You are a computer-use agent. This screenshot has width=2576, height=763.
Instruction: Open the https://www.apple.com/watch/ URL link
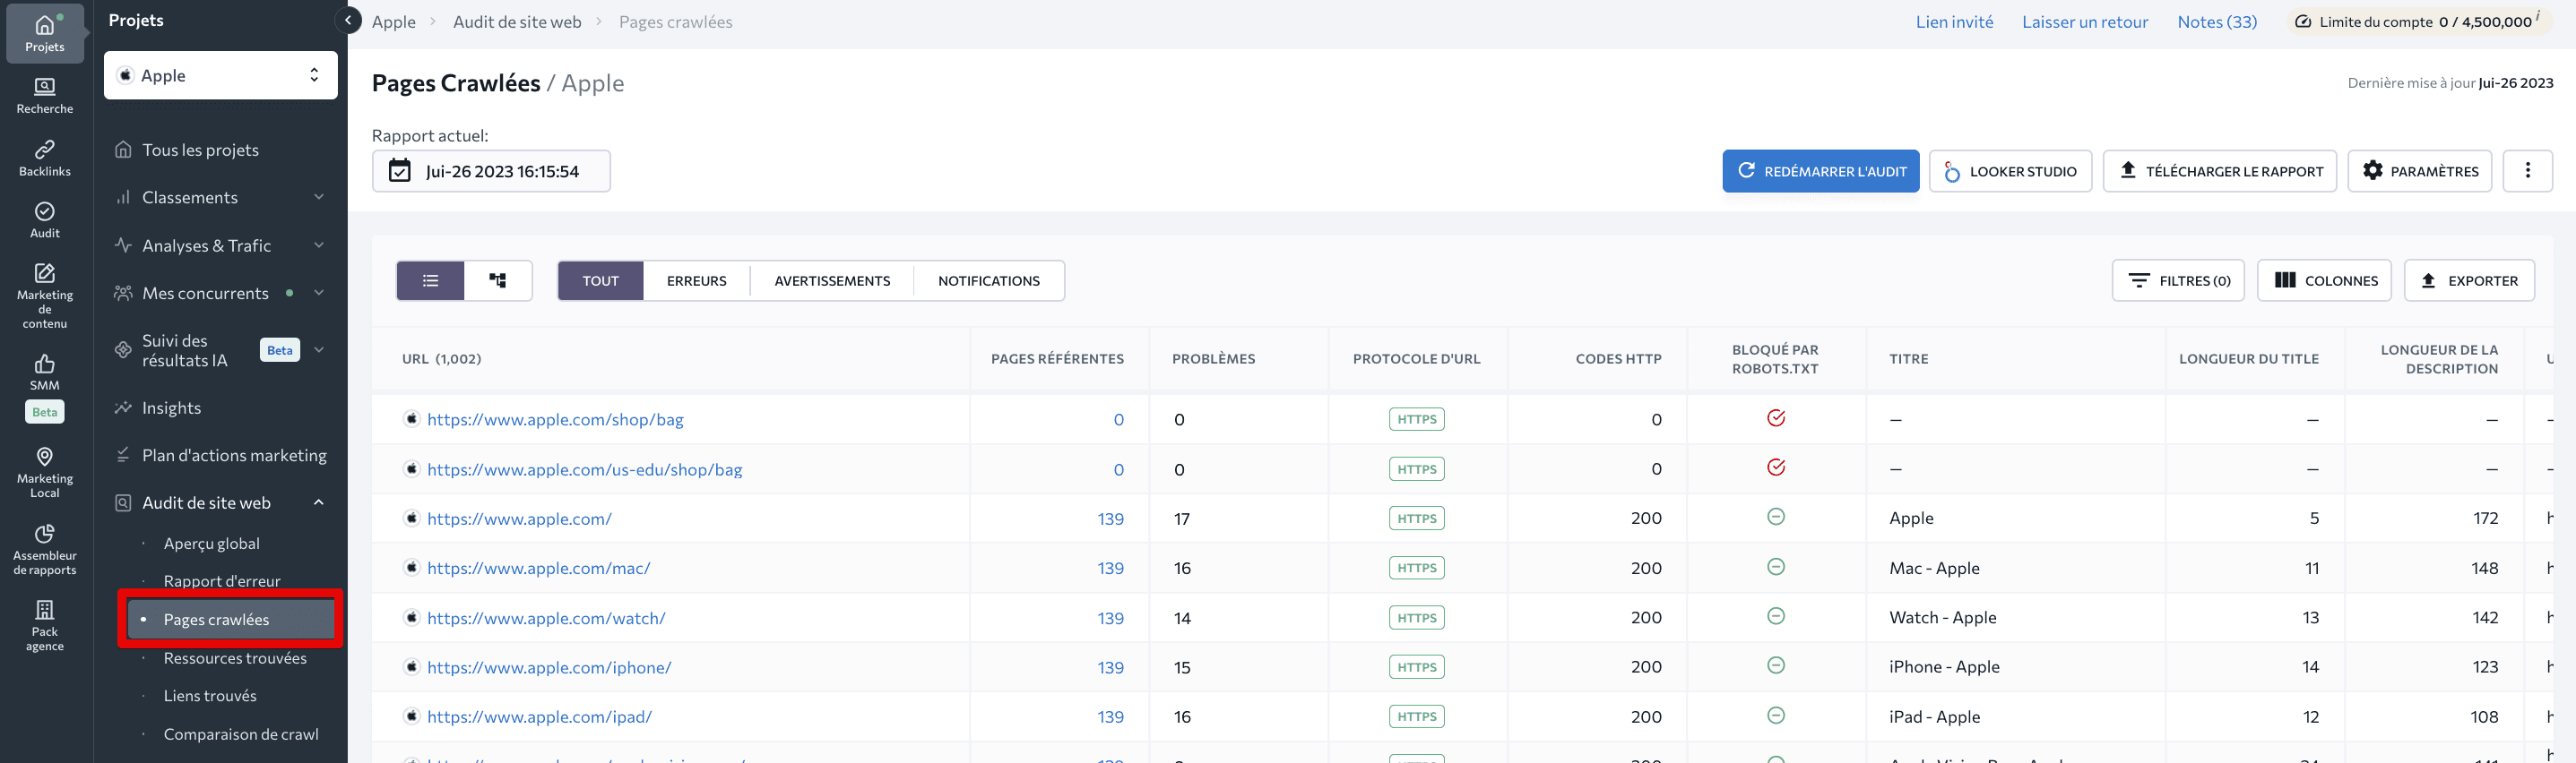point(546,618)
